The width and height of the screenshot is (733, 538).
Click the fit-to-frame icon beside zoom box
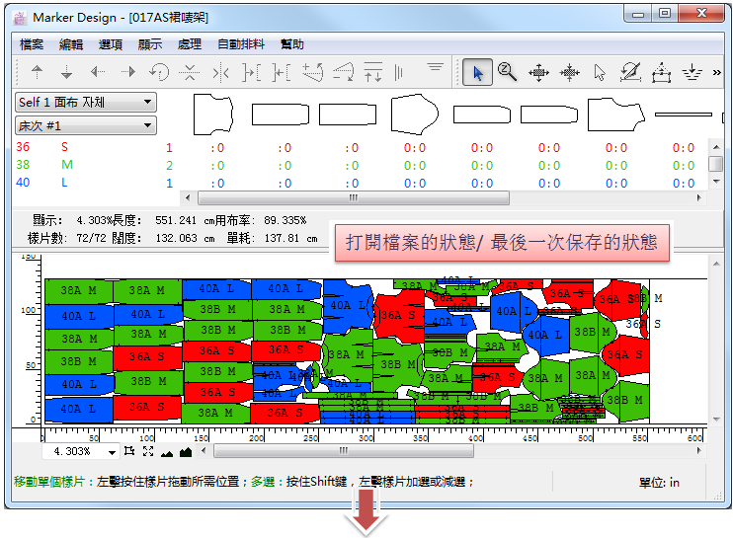coord(129,451)
